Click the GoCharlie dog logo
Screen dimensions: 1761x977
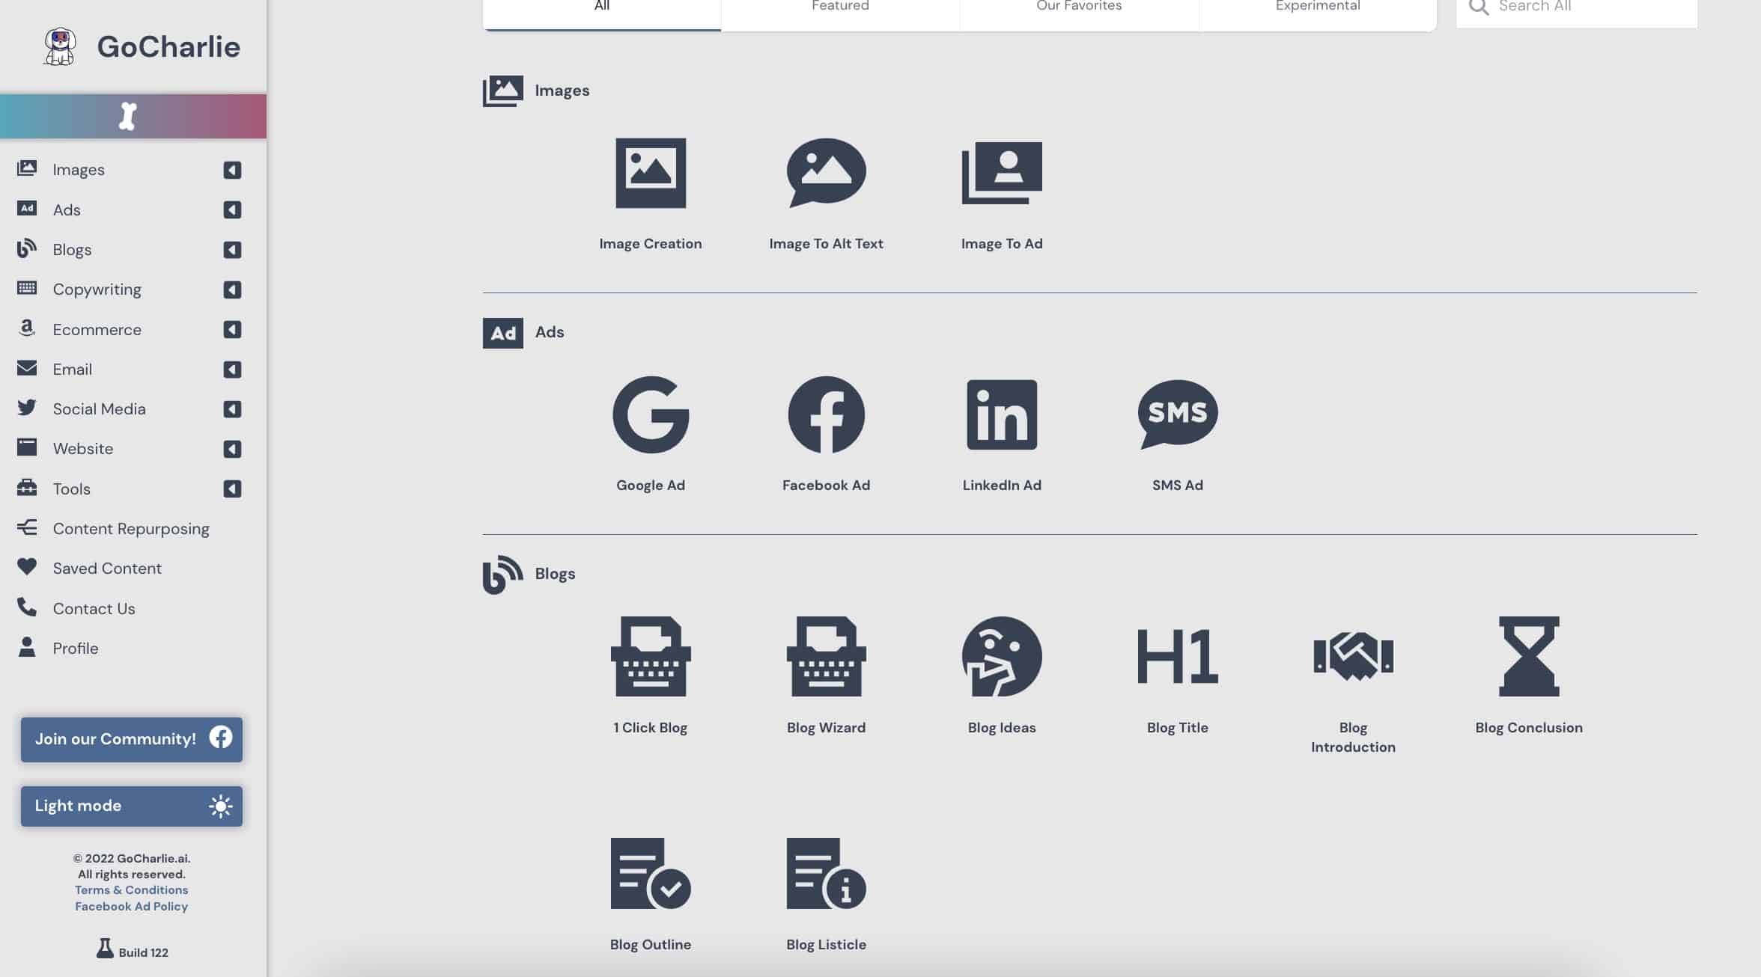coord(60,46)
